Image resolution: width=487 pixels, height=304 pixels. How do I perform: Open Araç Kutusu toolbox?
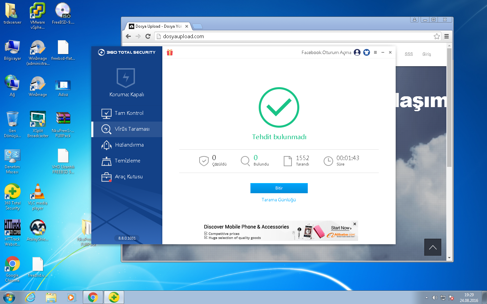[x=127, y=177]
